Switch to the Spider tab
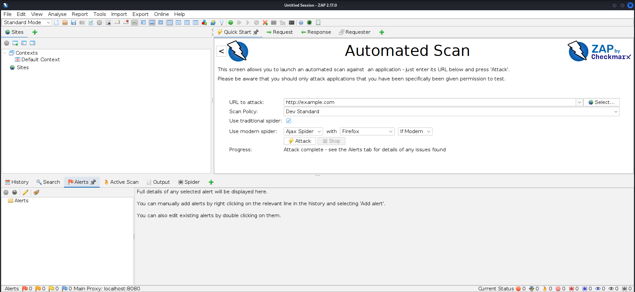 pos(189,182)
